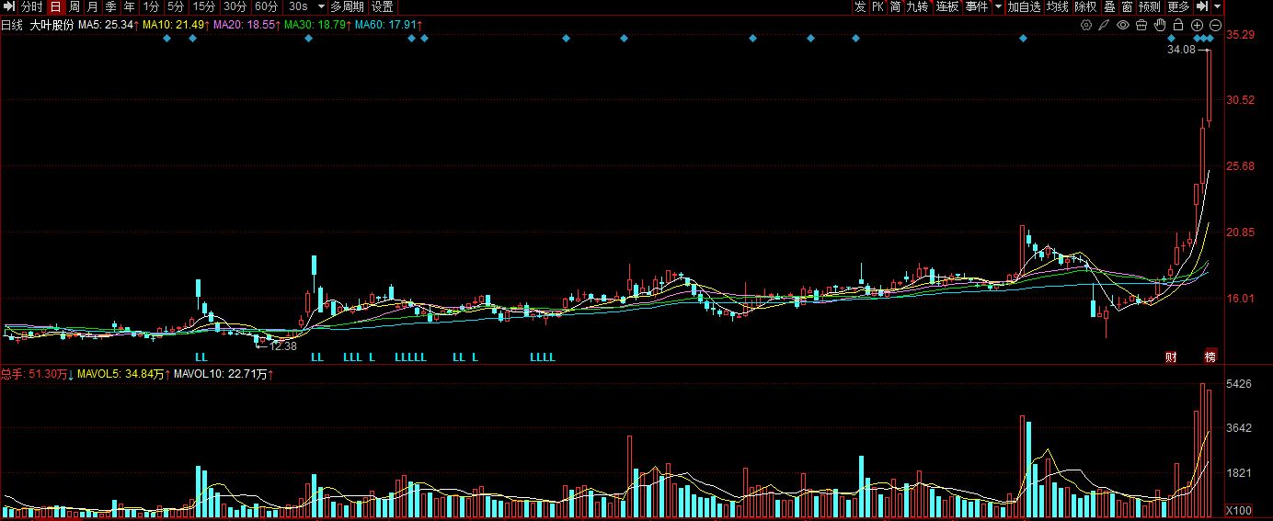Switch to 分时 intraday chart tab
1273x521 pixels.
(32, 6)
